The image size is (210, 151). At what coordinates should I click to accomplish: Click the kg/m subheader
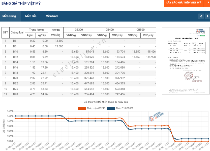coord(30,35)
